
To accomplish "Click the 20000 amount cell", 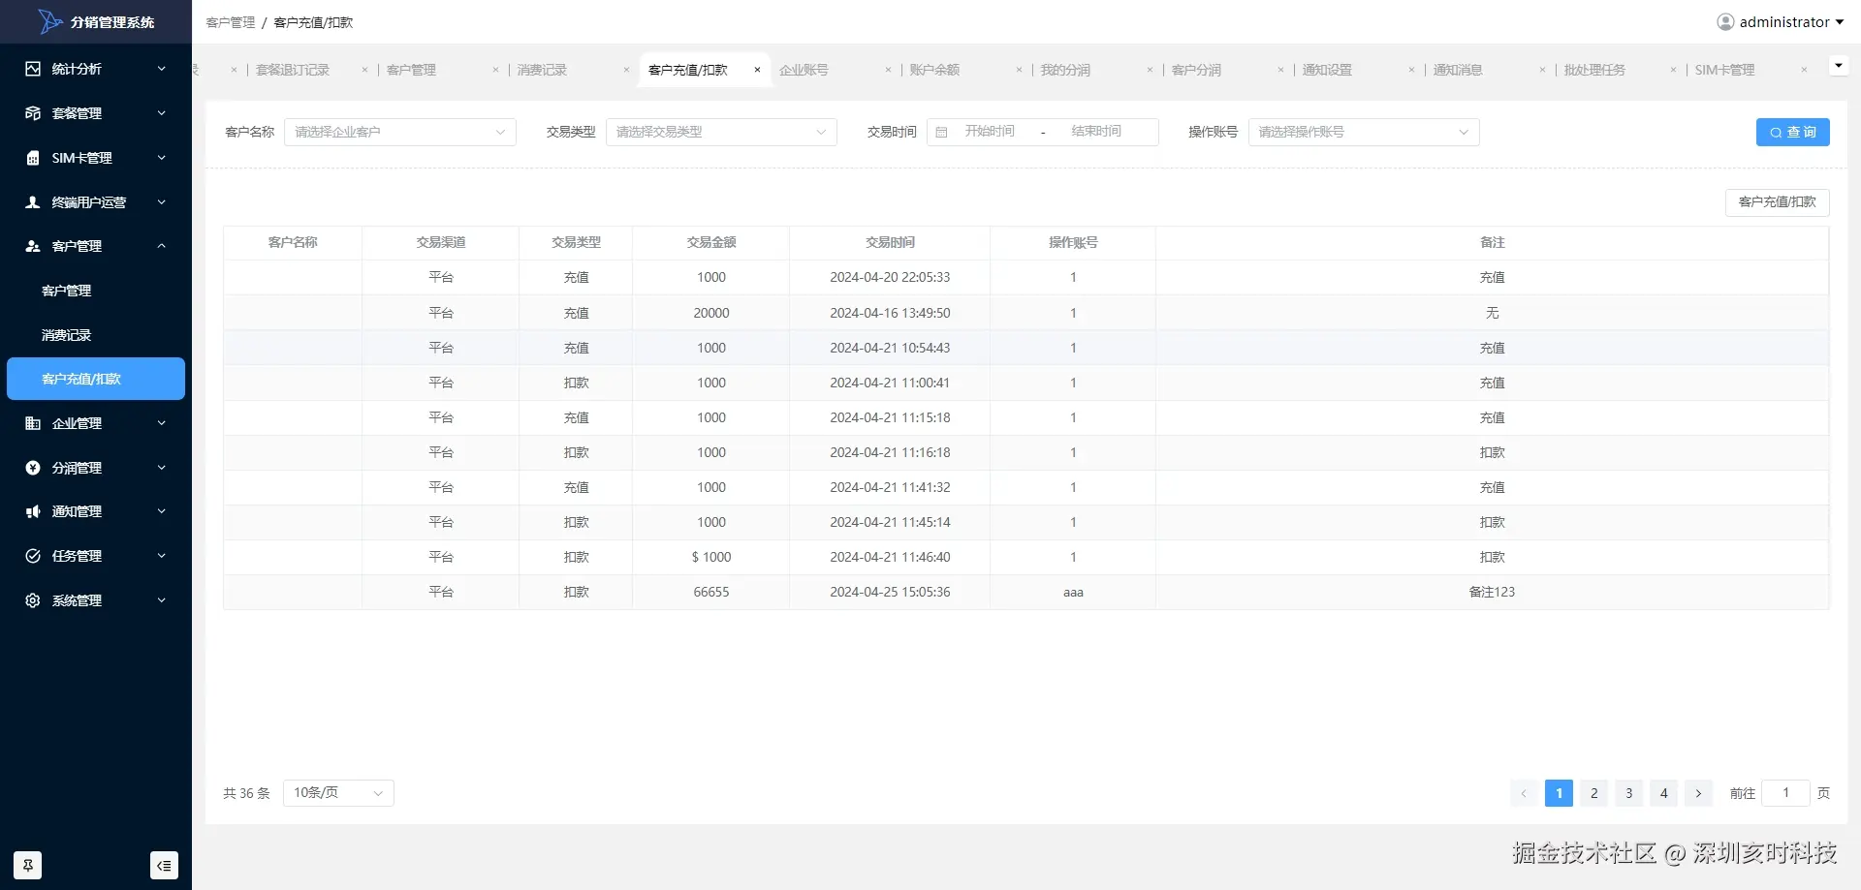I will [711, 313].
